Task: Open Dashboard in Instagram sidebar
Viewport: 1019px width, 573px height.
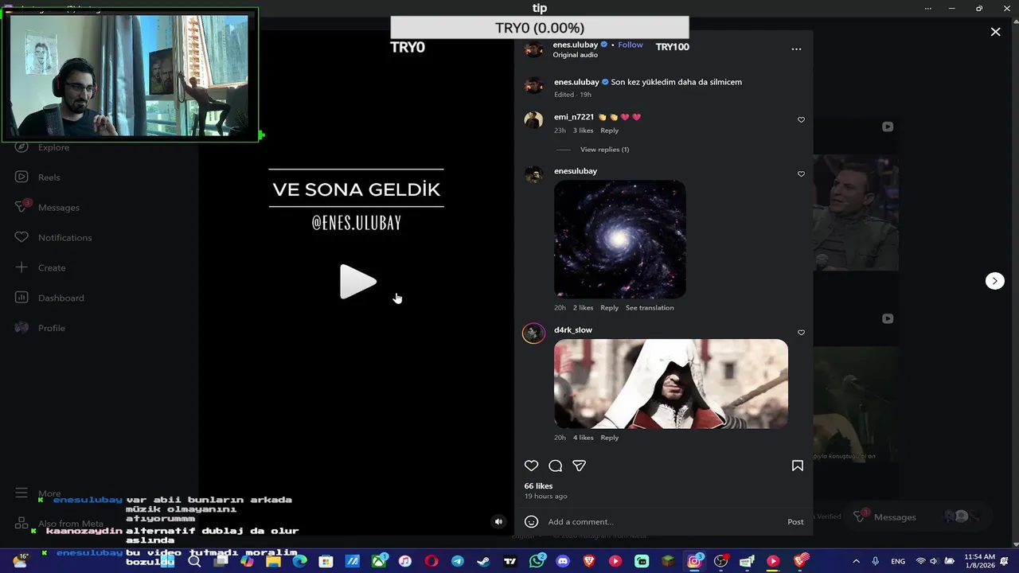Action: 49,298
